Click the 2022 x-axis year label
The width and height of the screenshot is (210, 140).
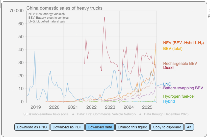(91, 107)
